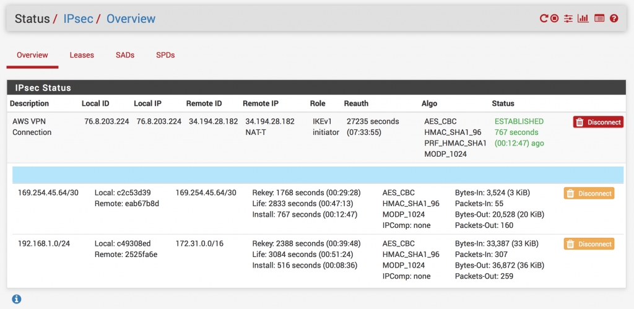The width and height of the screenshot is (634, 309).
Task: Click the light blue child SA bar
Action: pyautogui.click(x=318, y=175)
